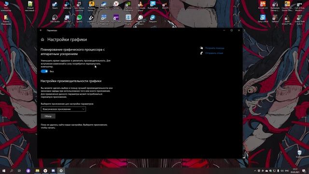Click the ENG language indicator
Viewport: 309px width, 174px height.
click(x=287, y=171)
